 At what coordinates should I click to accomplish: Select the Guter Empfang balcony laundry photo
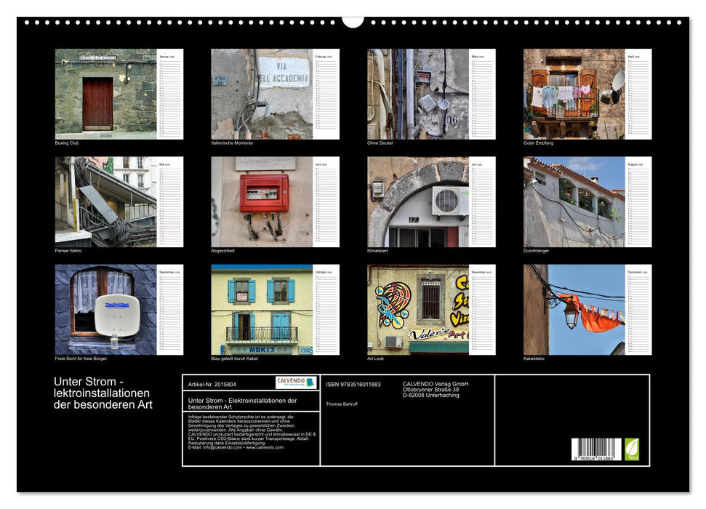point(574,94)
